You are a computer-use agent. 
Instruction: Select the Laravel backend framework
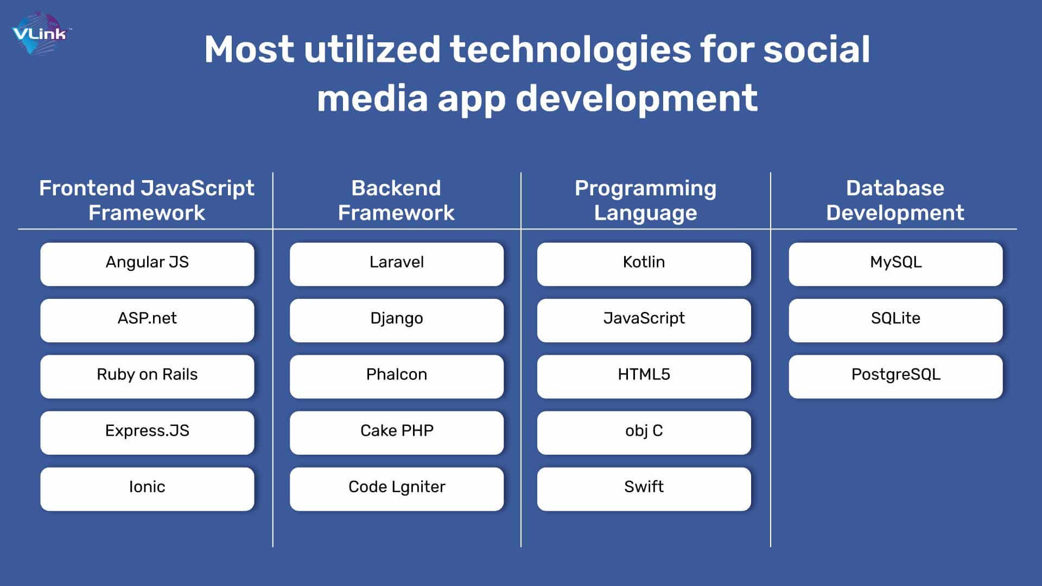397,262
